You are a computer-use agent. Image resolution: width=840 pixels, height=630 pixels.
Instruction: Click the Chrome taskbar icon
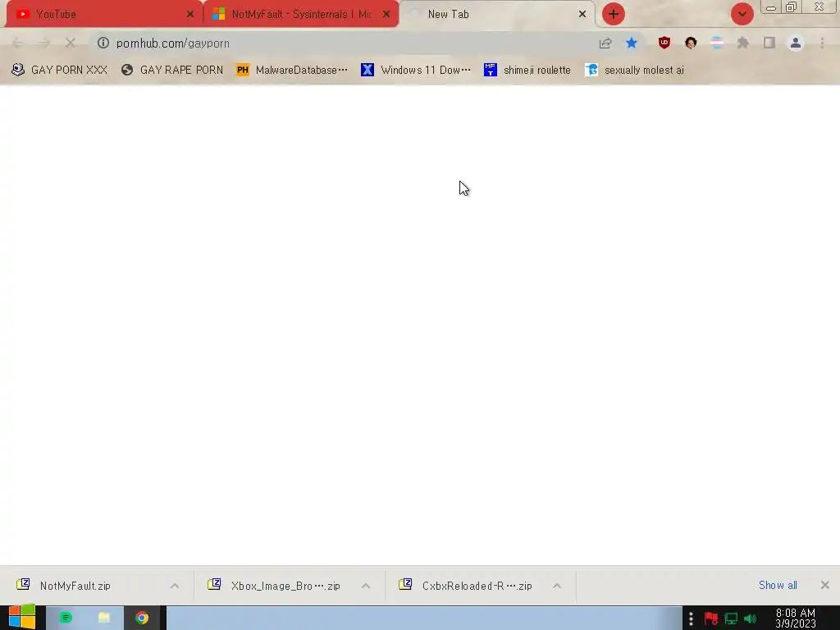(x=142, y=618)
